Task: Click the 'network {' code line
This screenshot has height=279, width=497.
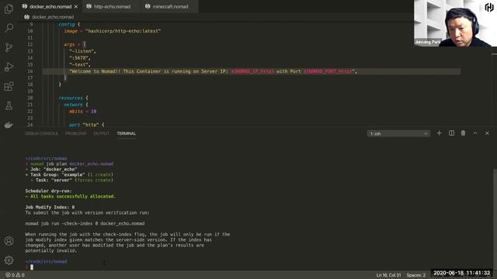Action: (x=76, y=105)
